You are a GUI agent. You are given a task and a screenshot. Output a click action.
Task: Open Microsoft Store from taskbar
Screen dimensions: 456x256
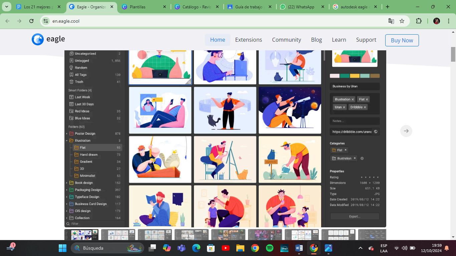(211, 248)
